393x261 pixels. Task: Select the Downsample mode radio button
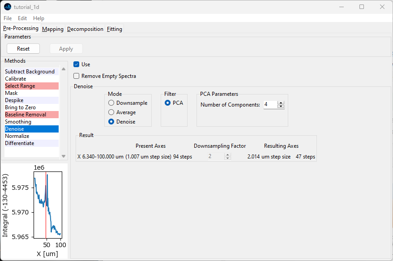click(x=111, y=103)
